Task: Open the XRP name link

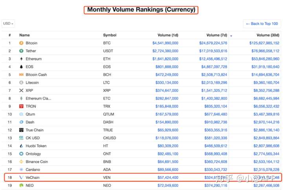Action: tap(29, 90)
